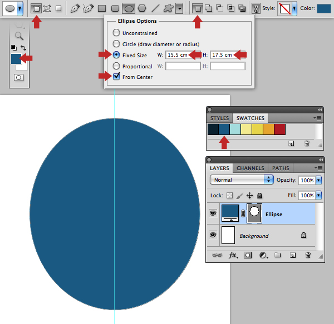Hide the Ellipse layer with eye icon
The image size is (334, 324).
[213, 213]
